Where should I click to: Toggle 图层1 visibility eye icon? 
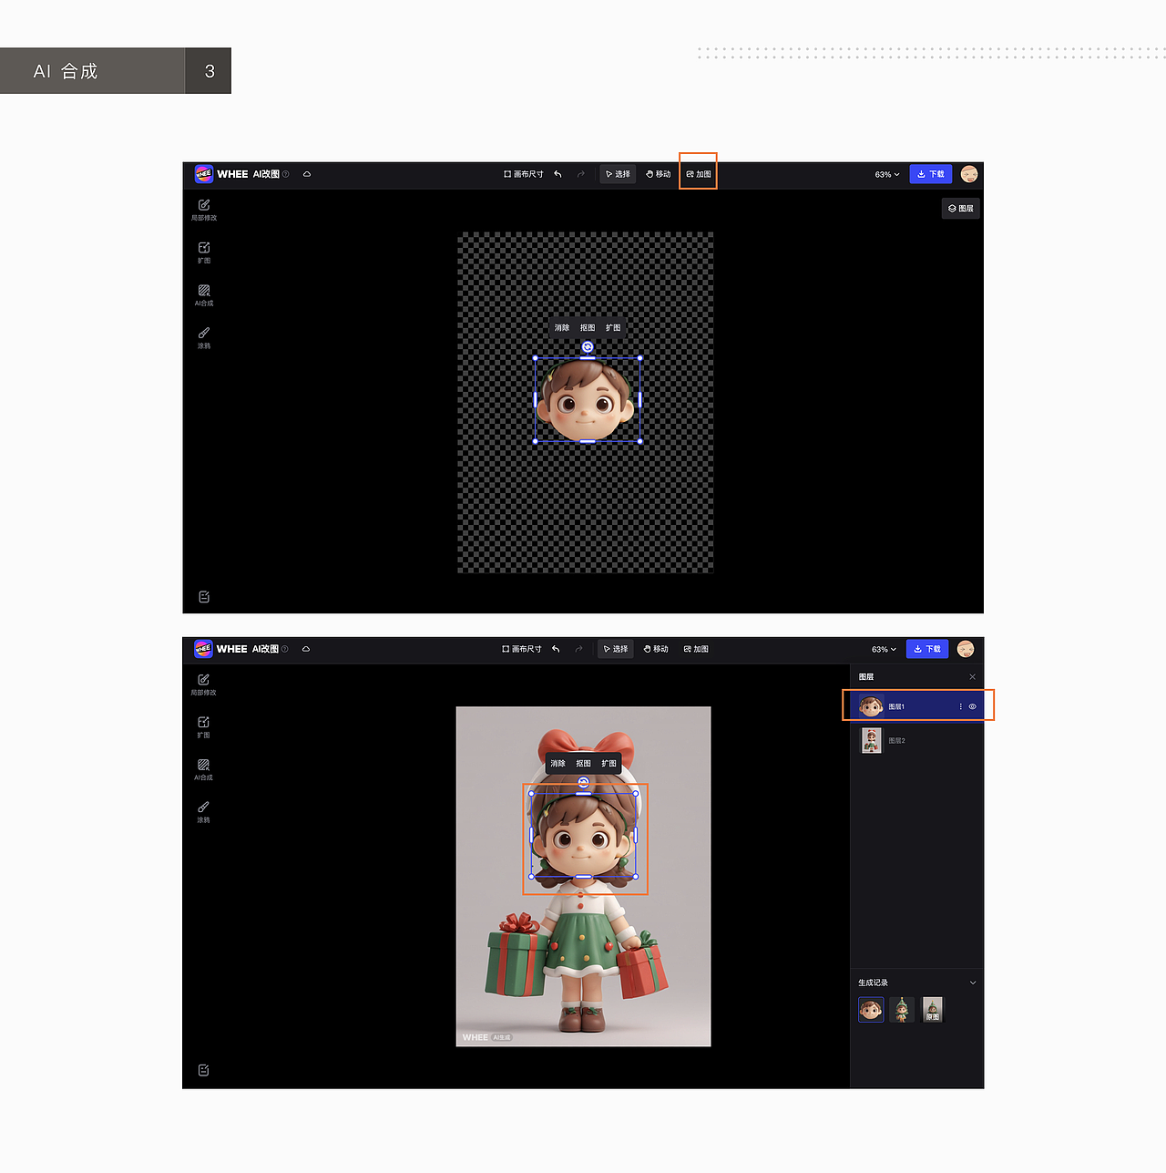tap(972, 706)
